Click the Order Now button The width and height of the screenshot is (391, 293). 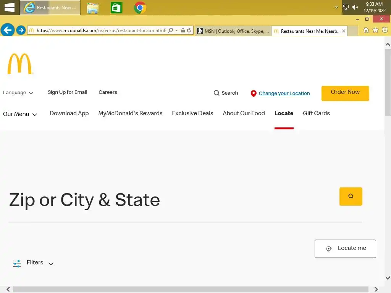pos(345,93)
